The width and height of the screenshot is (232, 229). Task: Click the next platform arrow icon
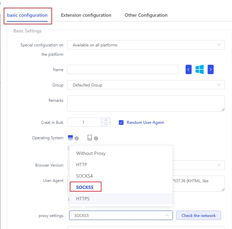210,69
